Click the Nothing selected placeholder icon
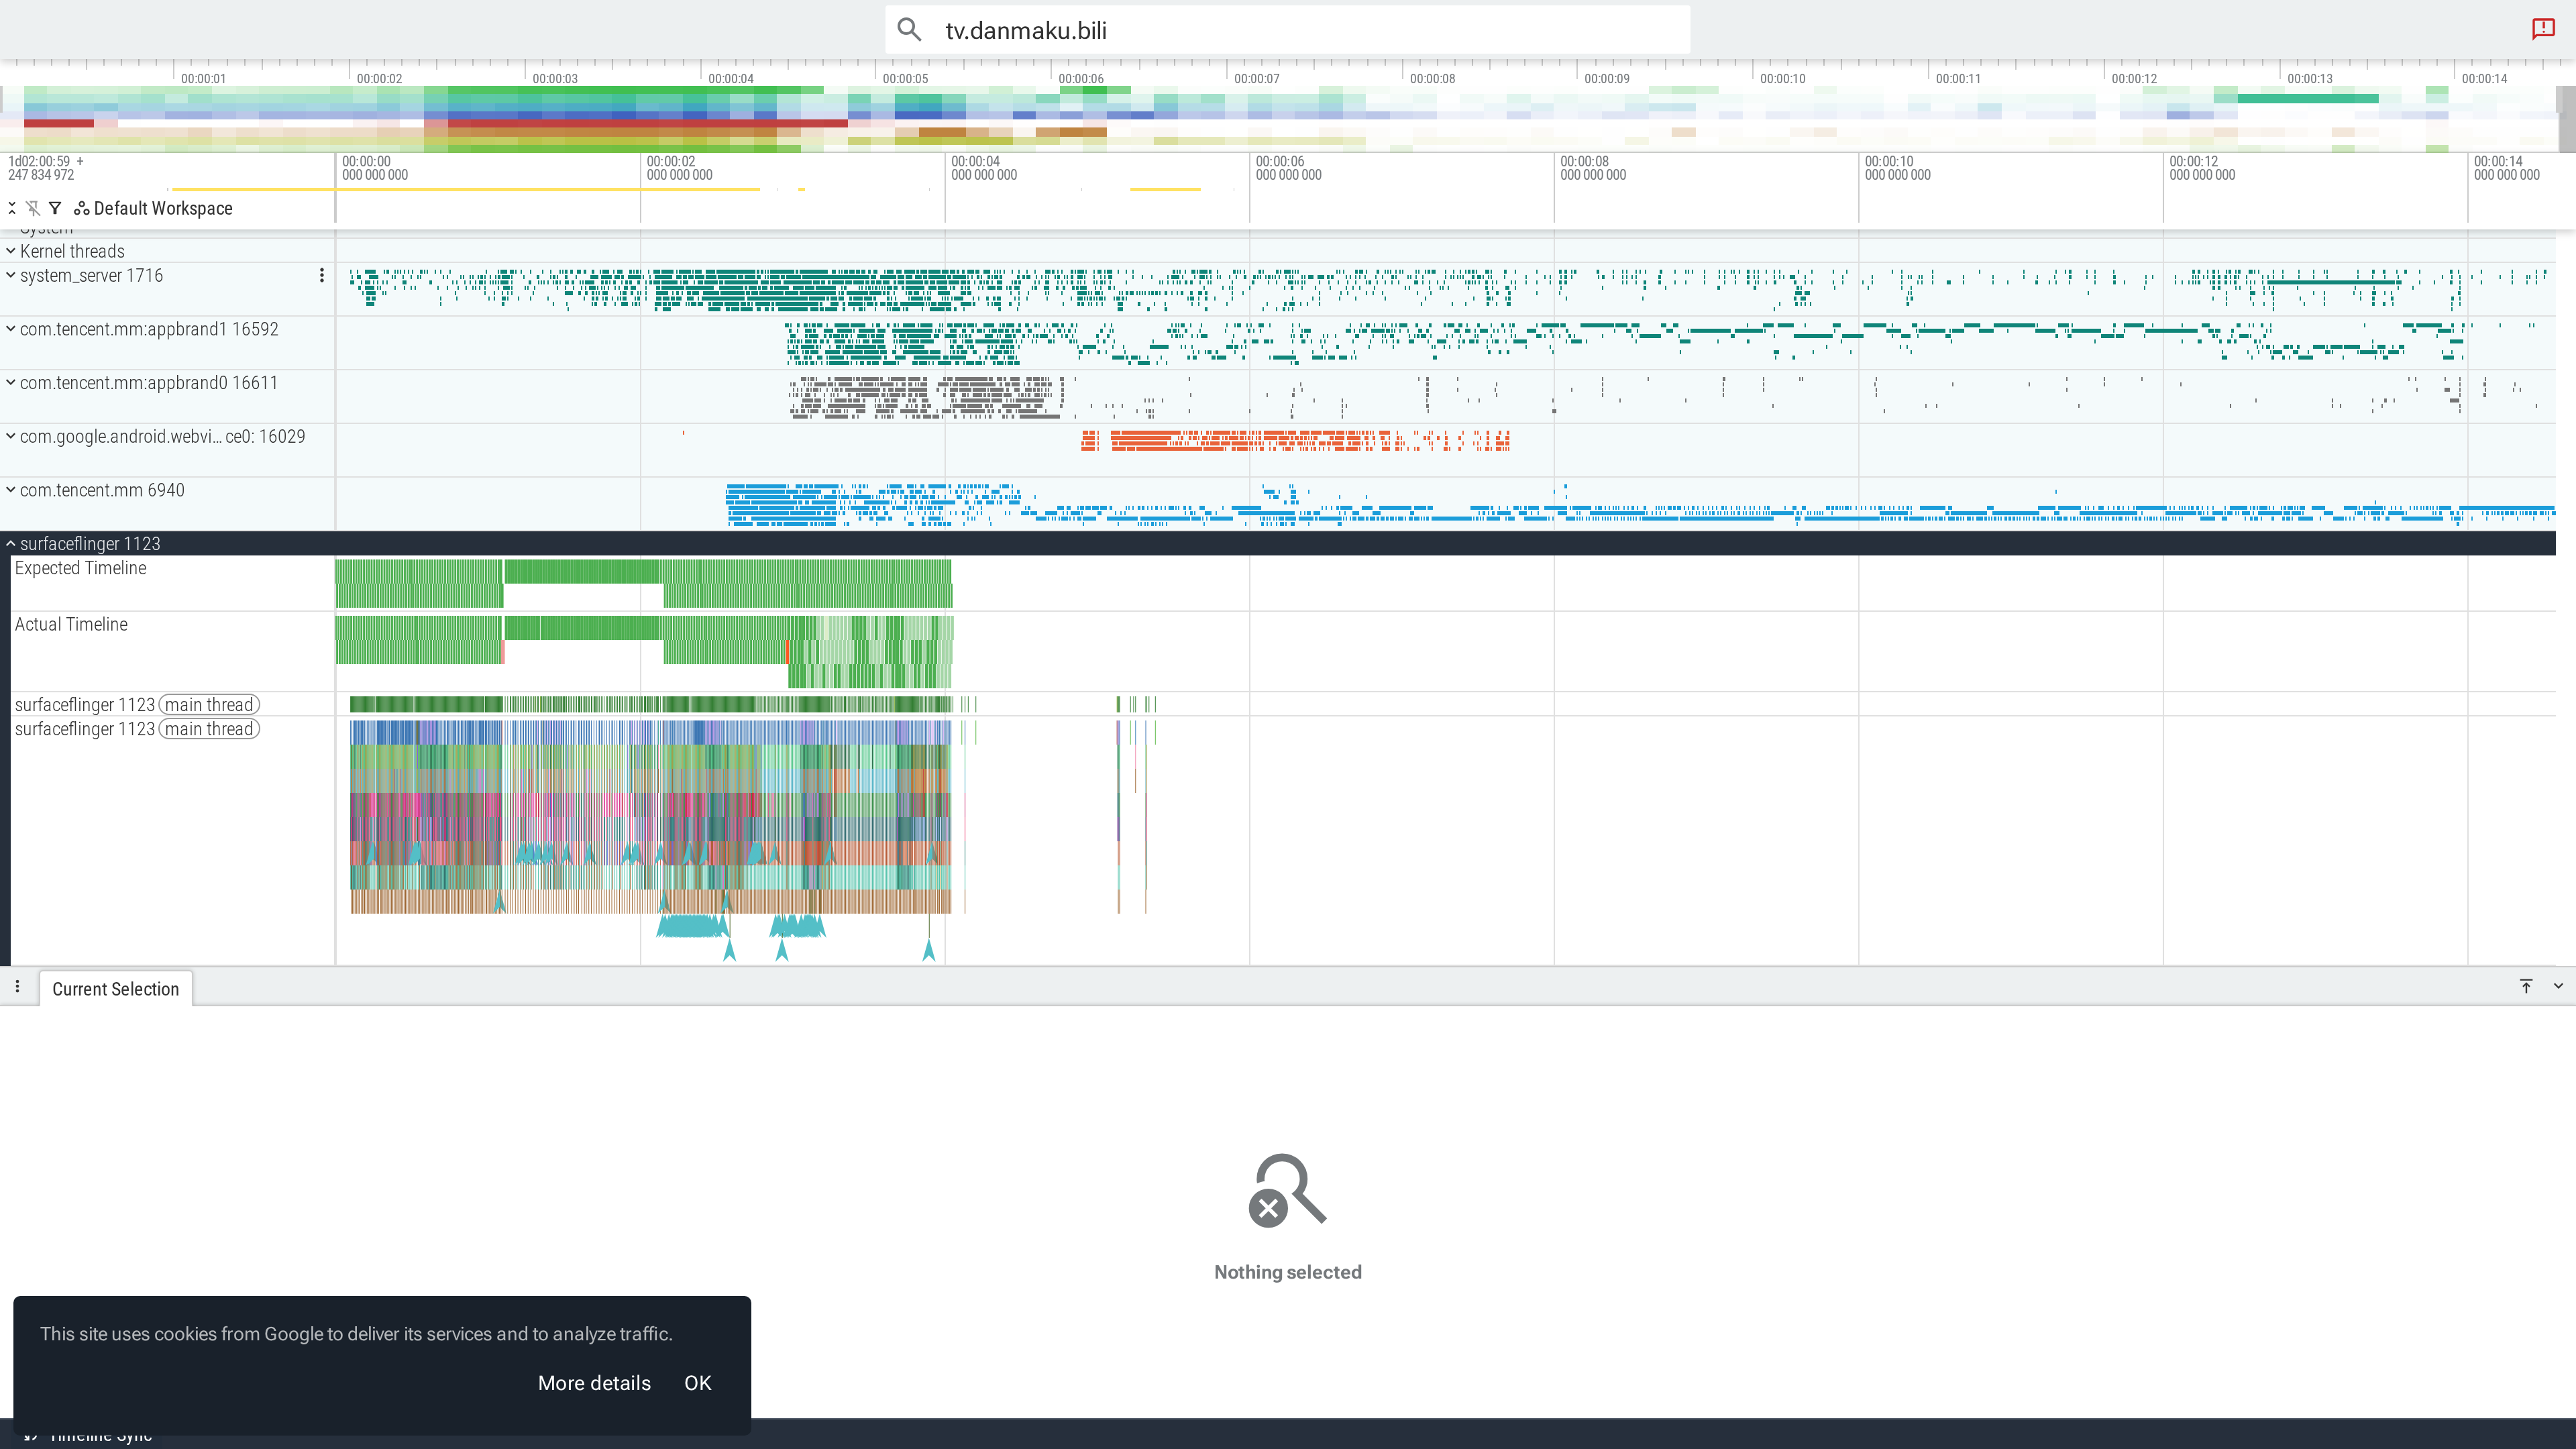This screenshot has width=2576, height=1449. (1287, 1190)
